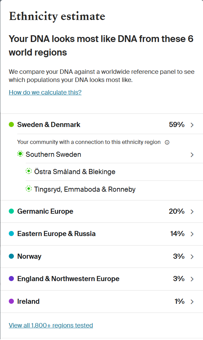203x340 pixels.
Task: Open 'View all 1,800+ regions tested' link
Action: (51, 325)
